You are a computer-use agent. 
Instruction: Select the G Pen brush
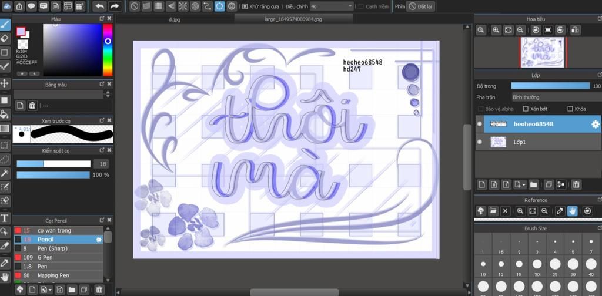tap(58, 257)
